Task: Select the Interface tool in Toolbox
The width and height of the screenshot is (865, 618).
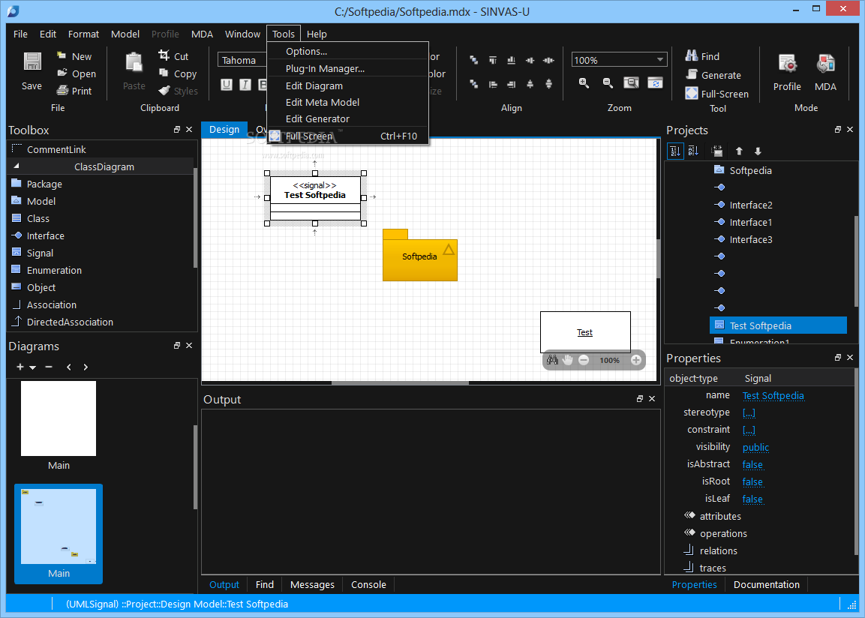Action: coord(45,236)
